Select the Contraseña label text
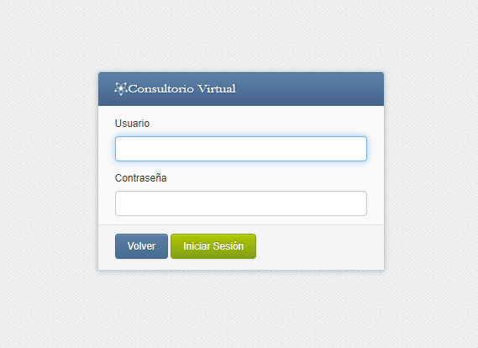Image resolution: width=478 pixels, height=348 pixels. tap(140, 178)
